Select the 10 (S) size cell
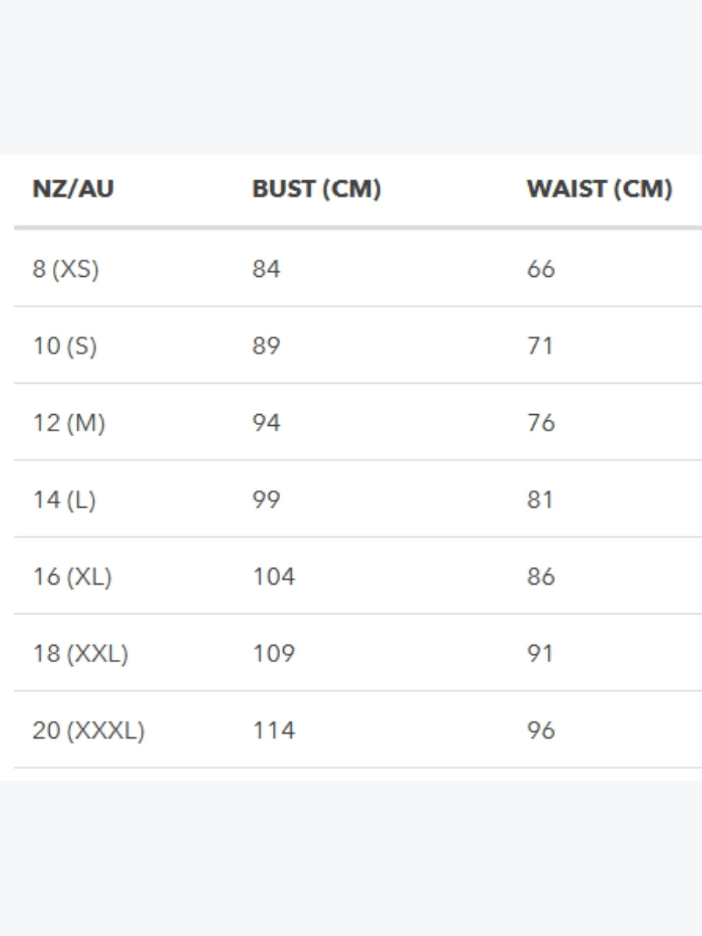Viewport: 702px width, 936px height. coord(65,346)
